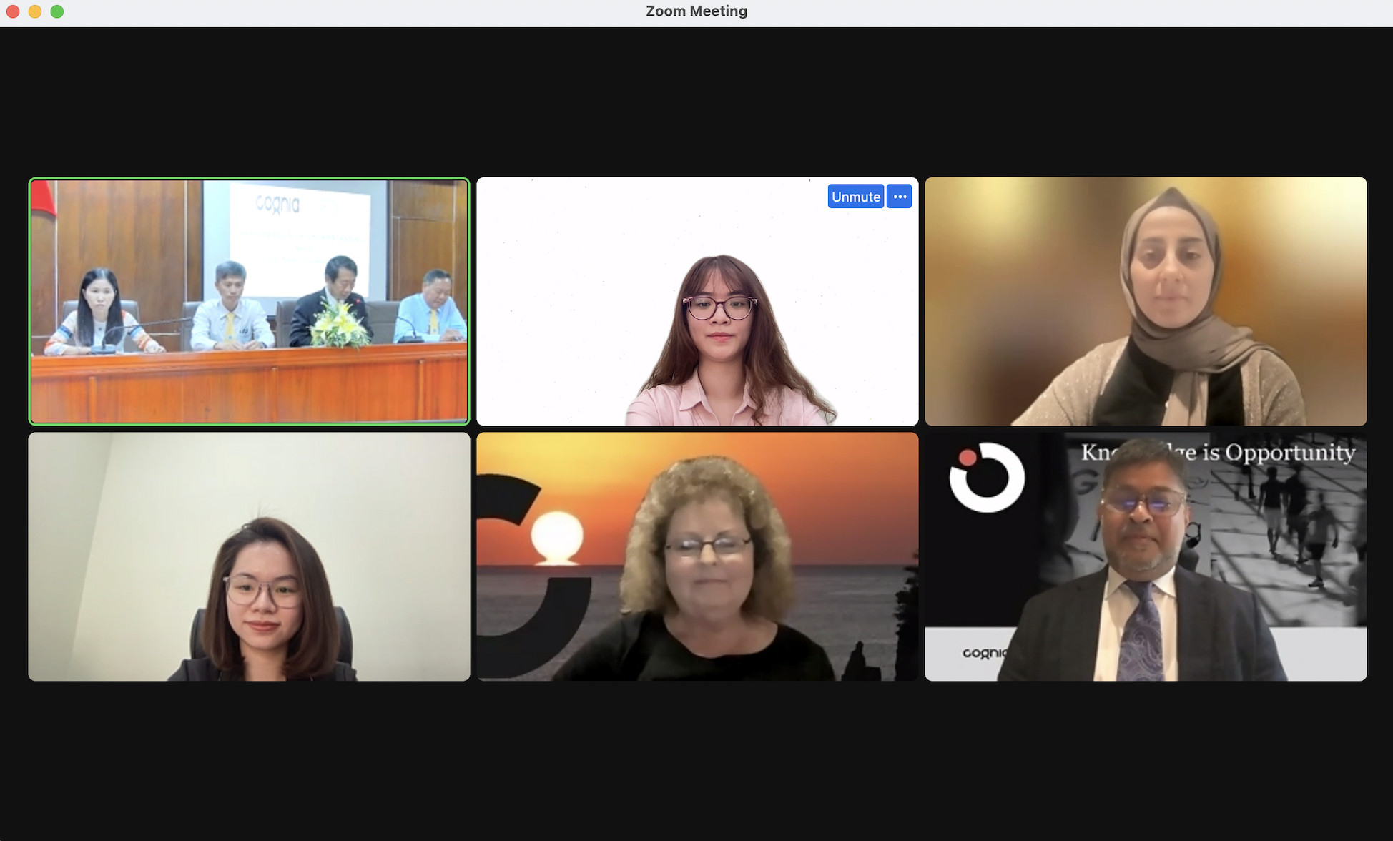Click the circular Cognia logo with red dot
This screenshot has height=841, width=1393.
point(987,477)
